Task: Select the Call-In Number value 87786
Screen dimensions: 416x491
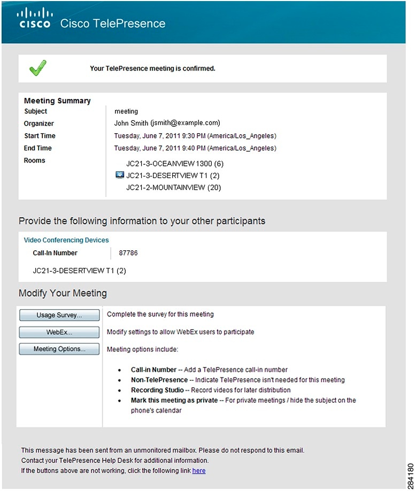Action: point(128,253)
